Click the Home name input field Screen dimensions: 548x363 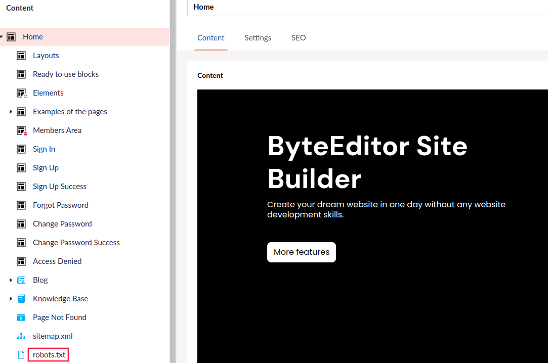click(x=367, y=8)
